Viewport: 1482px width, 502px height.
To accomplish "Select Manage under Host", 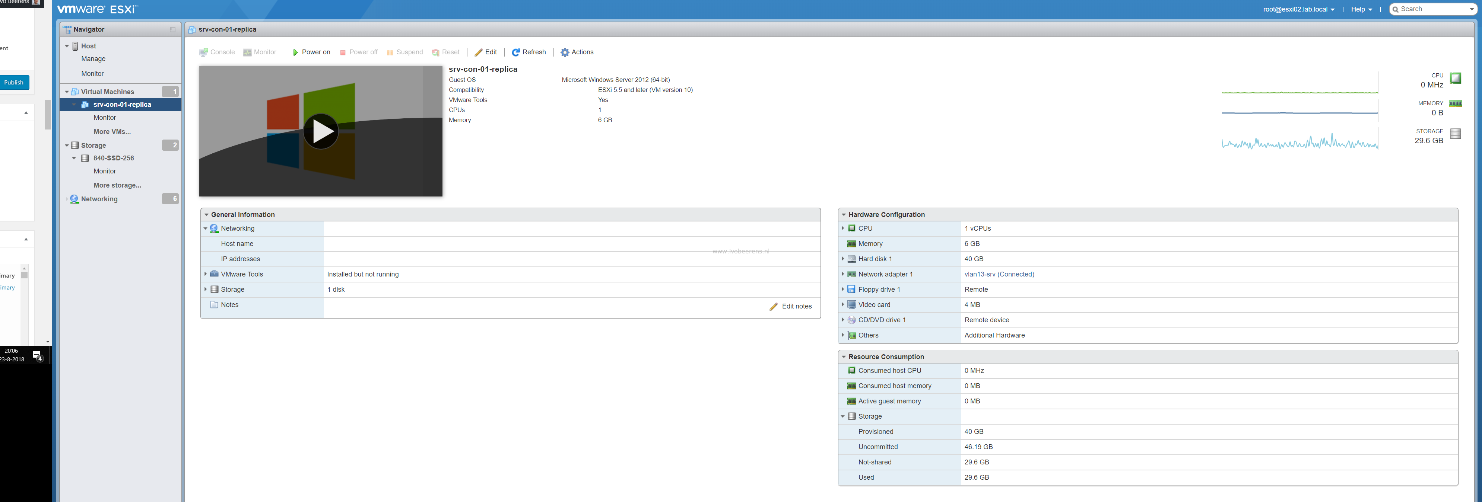I will pyautogui.click(x=93, y=59).
